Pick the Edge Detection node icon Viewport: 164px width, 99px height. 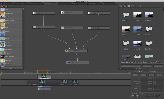click(2, 57)
